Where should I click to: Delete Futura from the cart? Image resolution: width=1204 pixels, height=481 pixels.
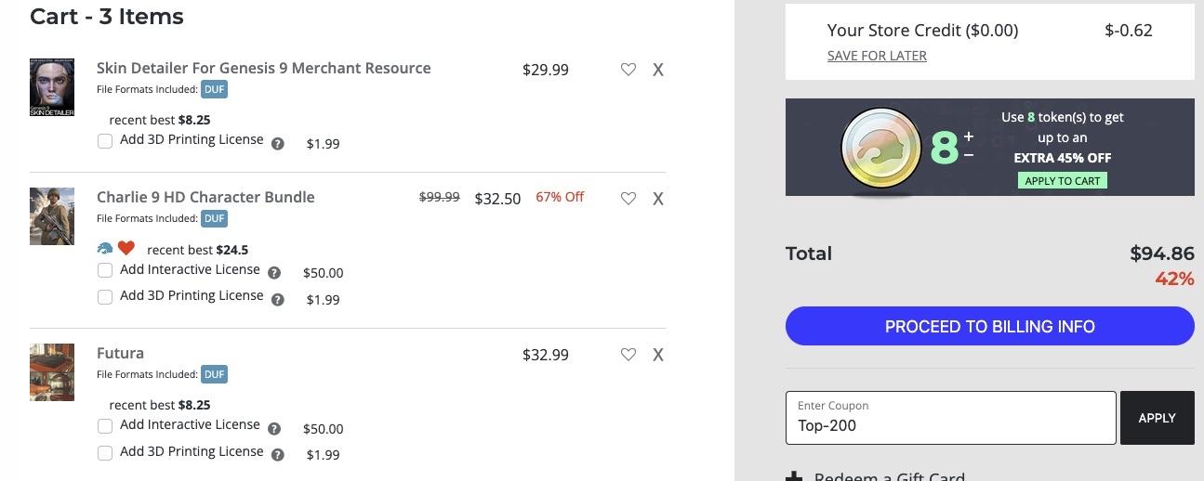pyautogui.click(x=658, y=355)
